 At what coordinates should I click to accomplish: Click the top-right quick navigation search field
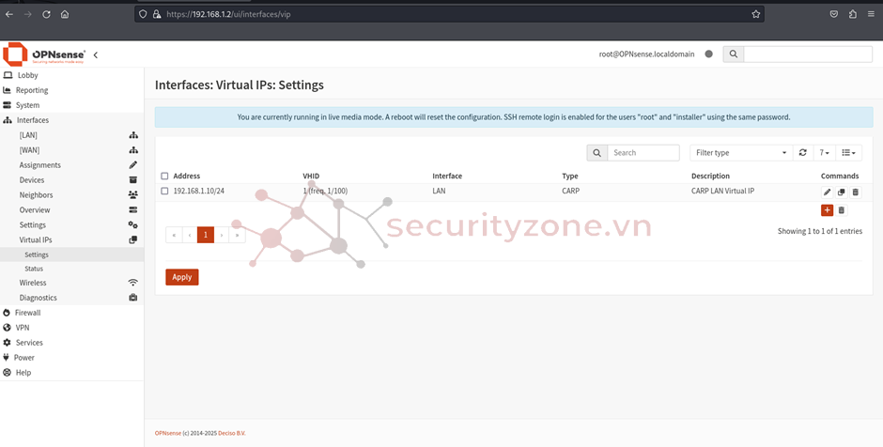807,54
